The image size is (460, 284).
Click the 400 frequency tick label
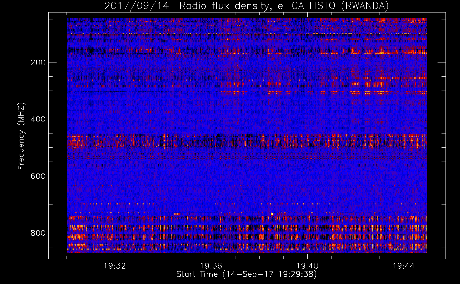pos(38,119)
